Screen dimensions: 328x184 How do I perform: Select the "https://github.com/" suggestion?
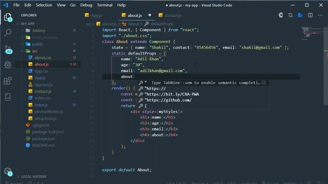(203, 100)
